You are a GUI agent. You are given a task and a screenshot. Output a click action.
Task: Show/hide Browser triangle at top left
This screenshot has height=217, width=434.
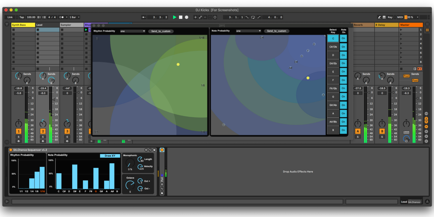(x=7, y=25)
